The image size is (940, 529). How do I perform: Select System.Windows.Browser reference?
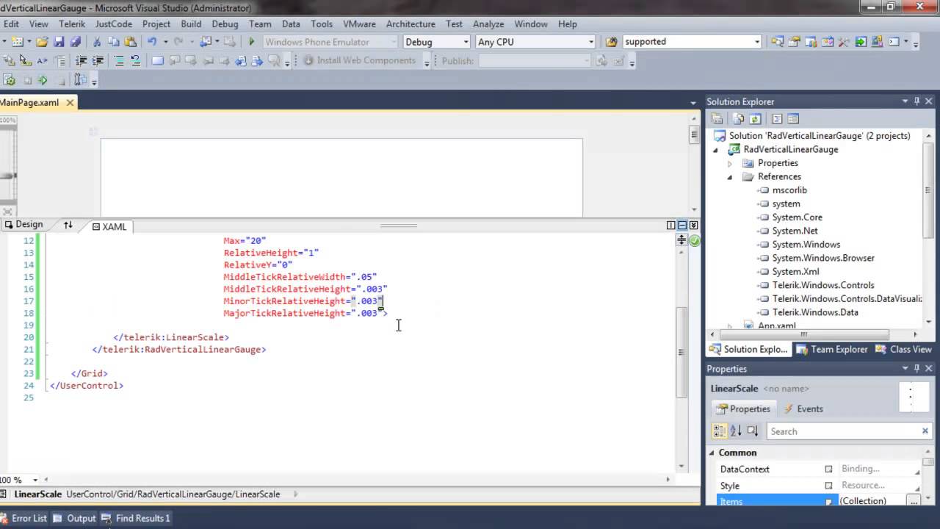click(x=823, y=258)
